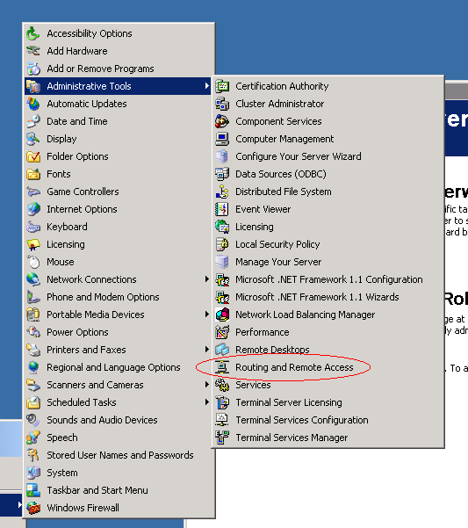This screenshot has width=468, height=528.
Task: Click the Performance icon
Action: coord(222,332)
